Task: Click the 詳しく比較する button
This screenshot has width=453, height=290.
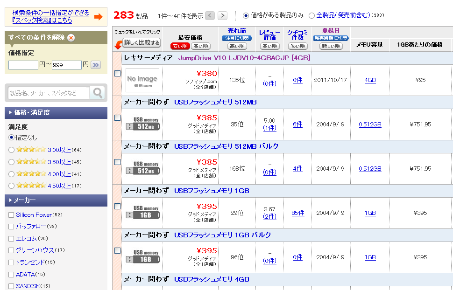Action: (x=142, y=43)
